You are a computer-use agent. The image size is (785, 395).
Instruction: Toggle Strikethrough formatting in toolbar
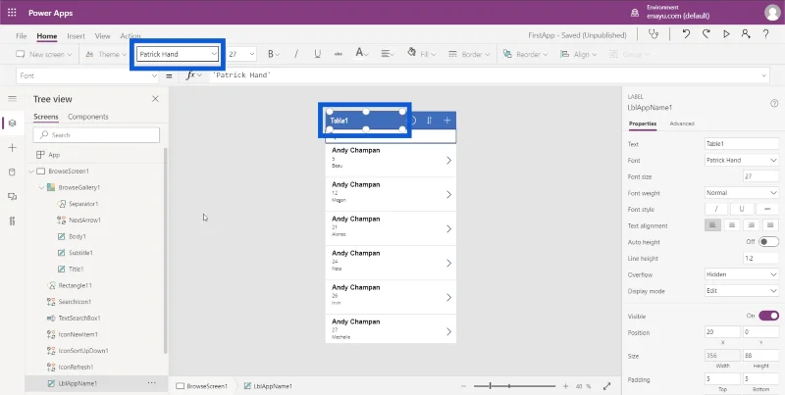point(339,54)
